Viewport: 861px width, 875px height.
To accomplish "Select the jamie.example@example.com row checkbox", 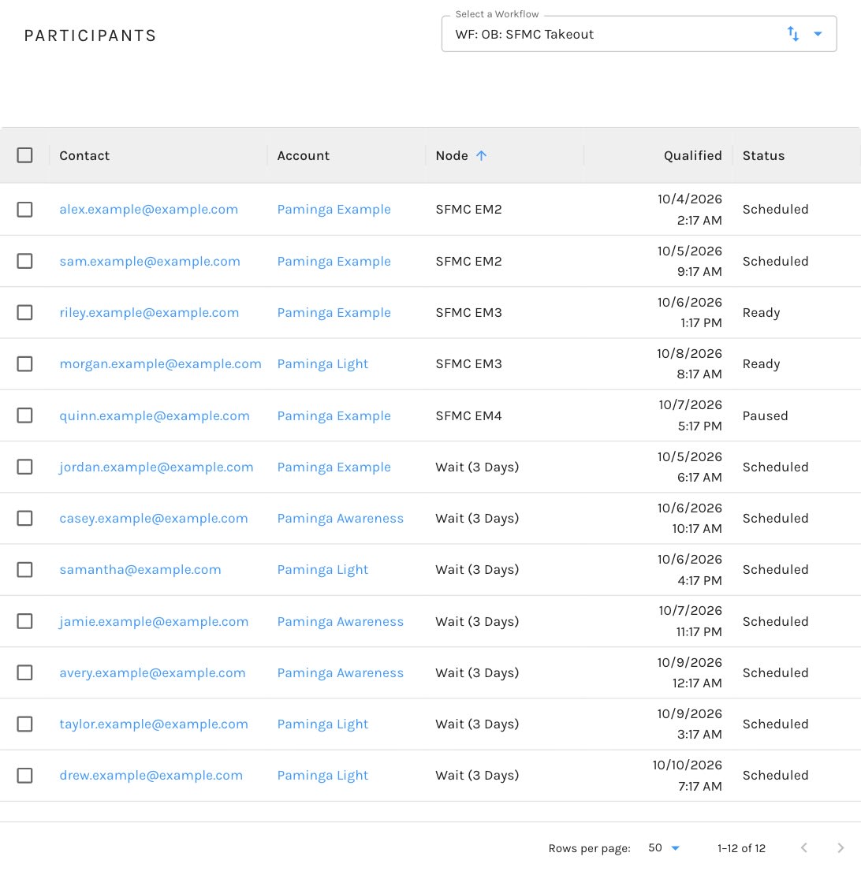I will [24, 621].
